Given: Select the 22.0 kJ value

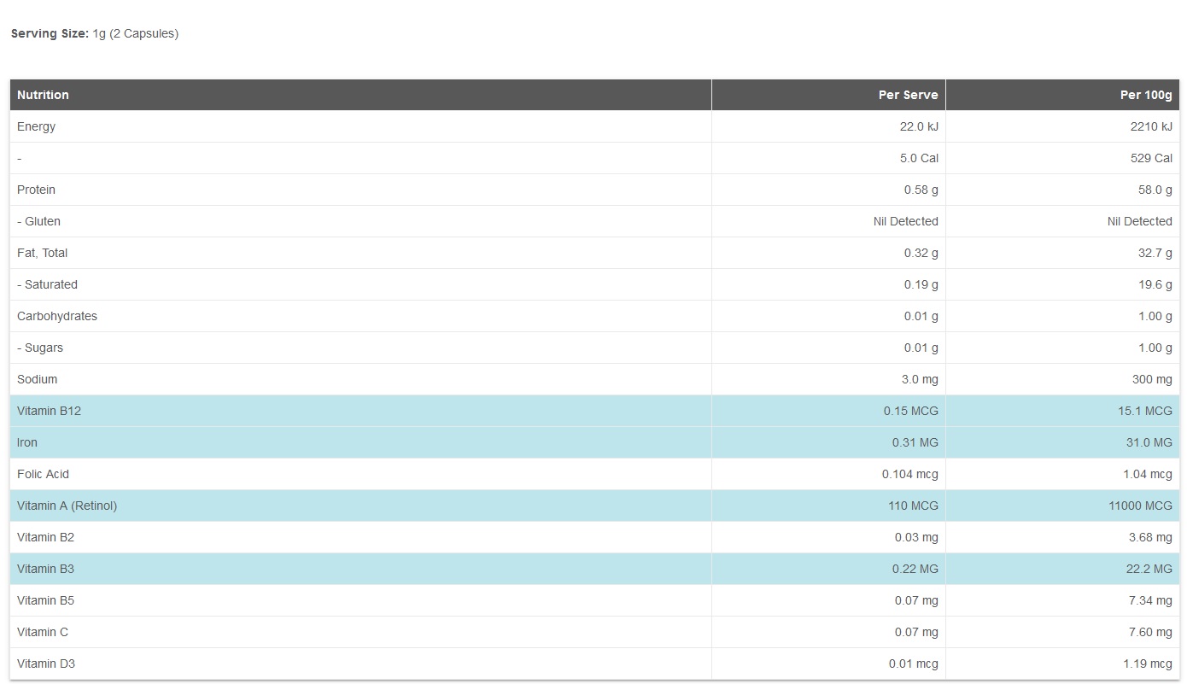Looking at the screenshot, I should [919, 126].
